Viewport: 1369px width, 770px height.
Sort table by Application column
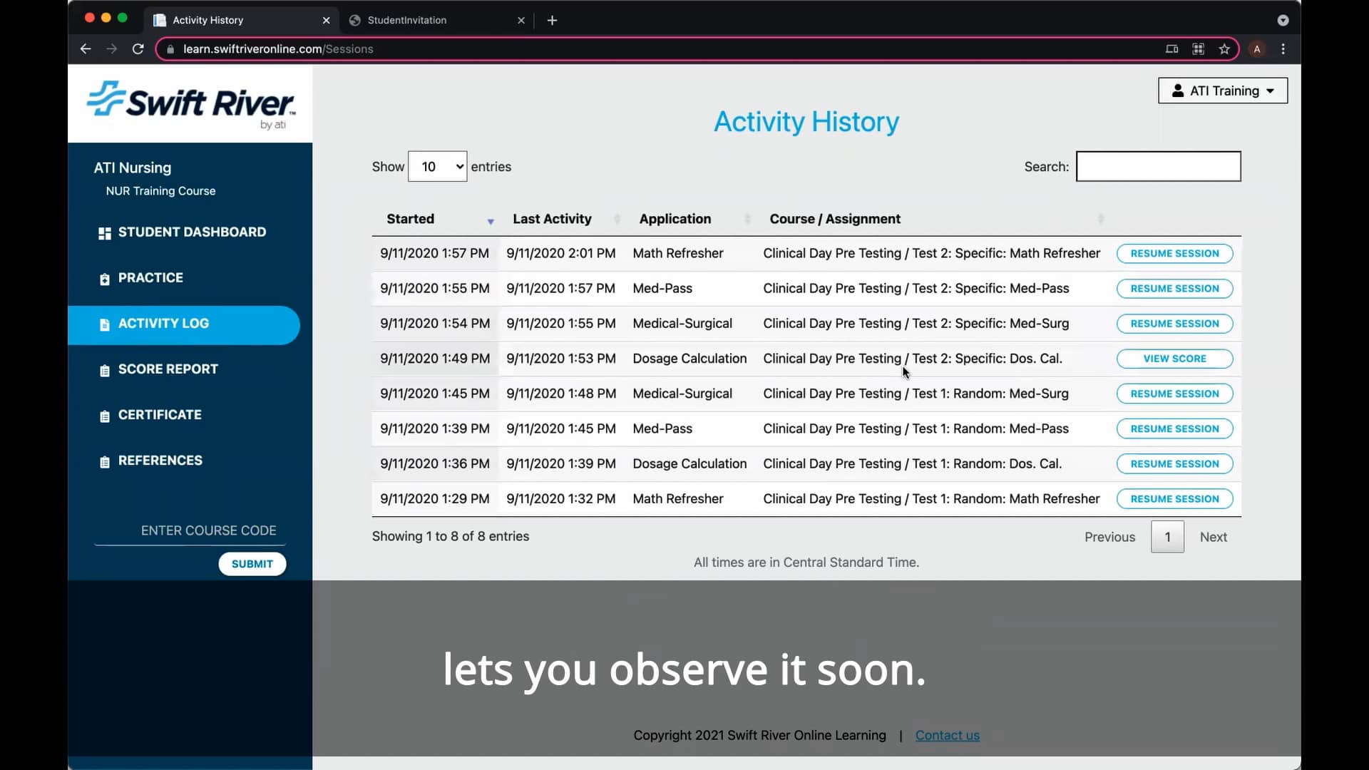[x=746, y=219]
